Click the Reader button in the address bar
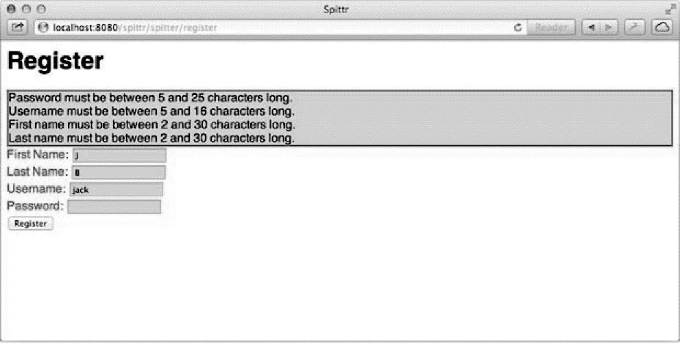The height and width of the screenshot is (344, 680). [x=550, y=27]
